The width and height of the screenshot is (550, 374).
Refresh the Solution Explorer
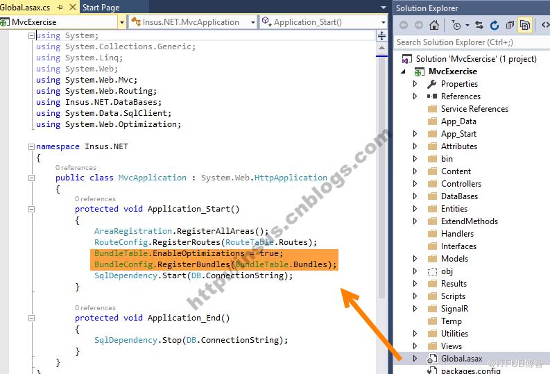[495, 25]
